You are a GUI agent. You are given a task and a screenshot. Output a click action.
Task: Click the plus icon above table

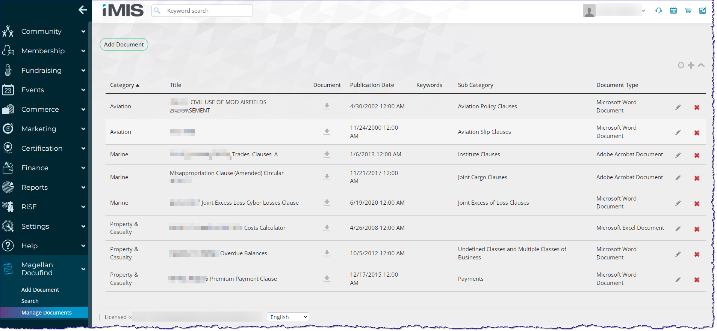[691, 66]
